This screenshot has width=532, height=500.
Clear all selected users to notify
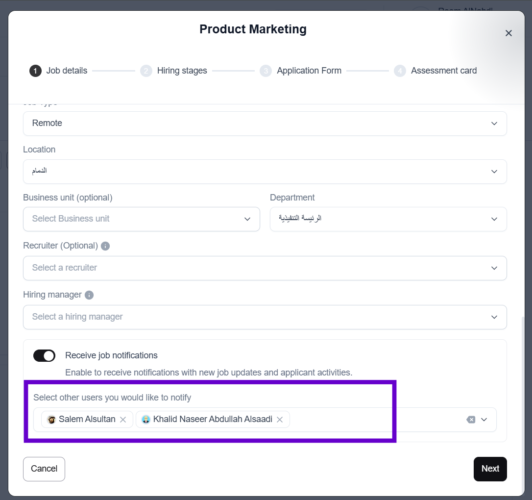471,420
